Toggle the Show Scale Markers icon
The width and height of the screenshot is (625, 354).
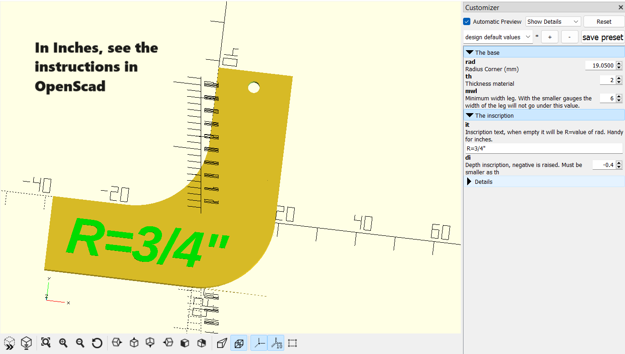pyautogui.click(x=276, y=343)
